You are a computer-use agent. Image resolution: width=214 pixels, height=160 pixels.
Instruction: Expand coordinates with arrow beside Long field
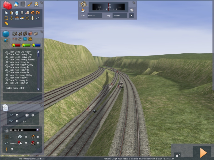pos(131,15)
